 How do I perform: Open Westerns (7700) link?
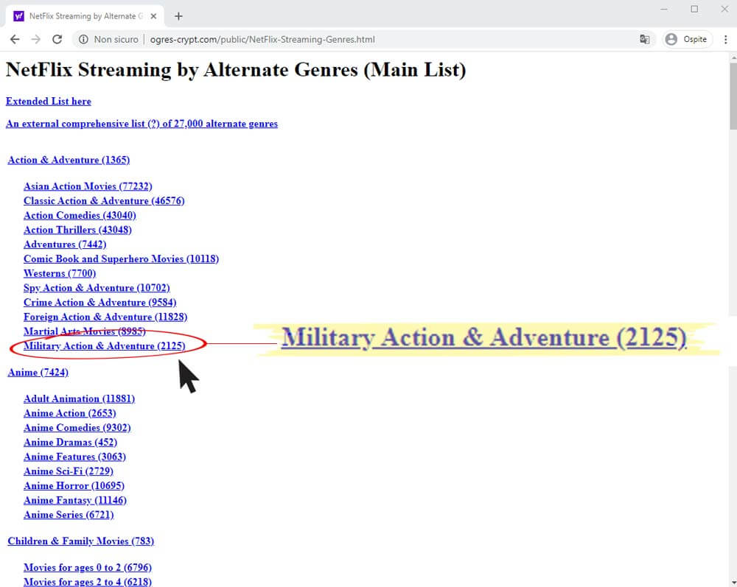point(60,274)
